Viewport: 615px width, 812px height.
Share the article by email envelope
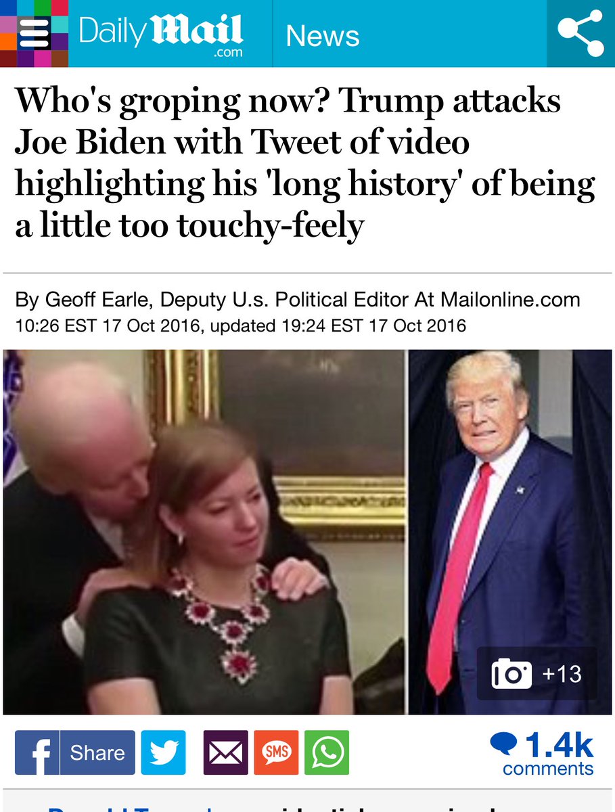(x=225, y=752)
